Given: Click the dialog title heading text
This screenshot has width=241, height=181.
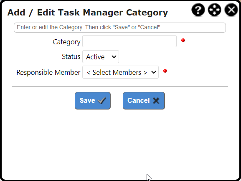Looking at the screenshot, I should tap(88, 13).
